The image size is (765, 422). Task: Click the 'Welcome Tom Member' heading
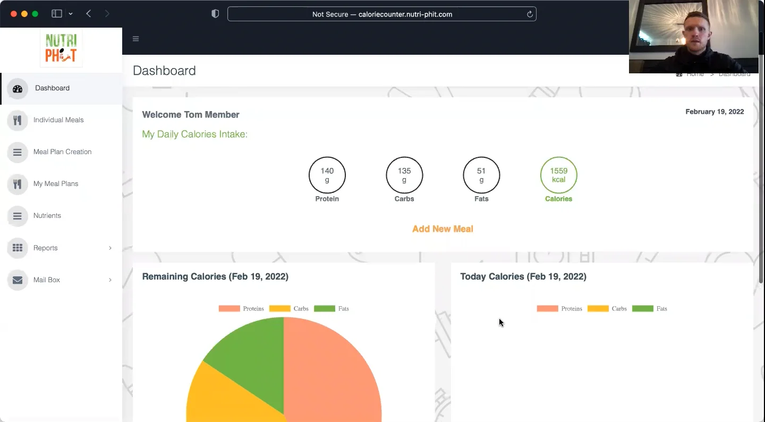tap(191, 115)
